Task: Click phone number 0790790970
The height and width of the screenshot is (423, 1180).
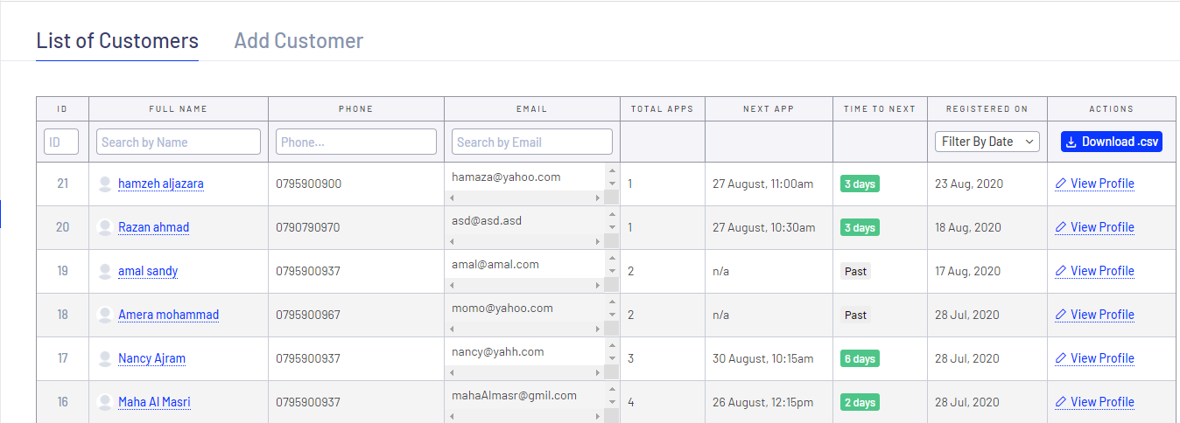Action: (308, 227)
